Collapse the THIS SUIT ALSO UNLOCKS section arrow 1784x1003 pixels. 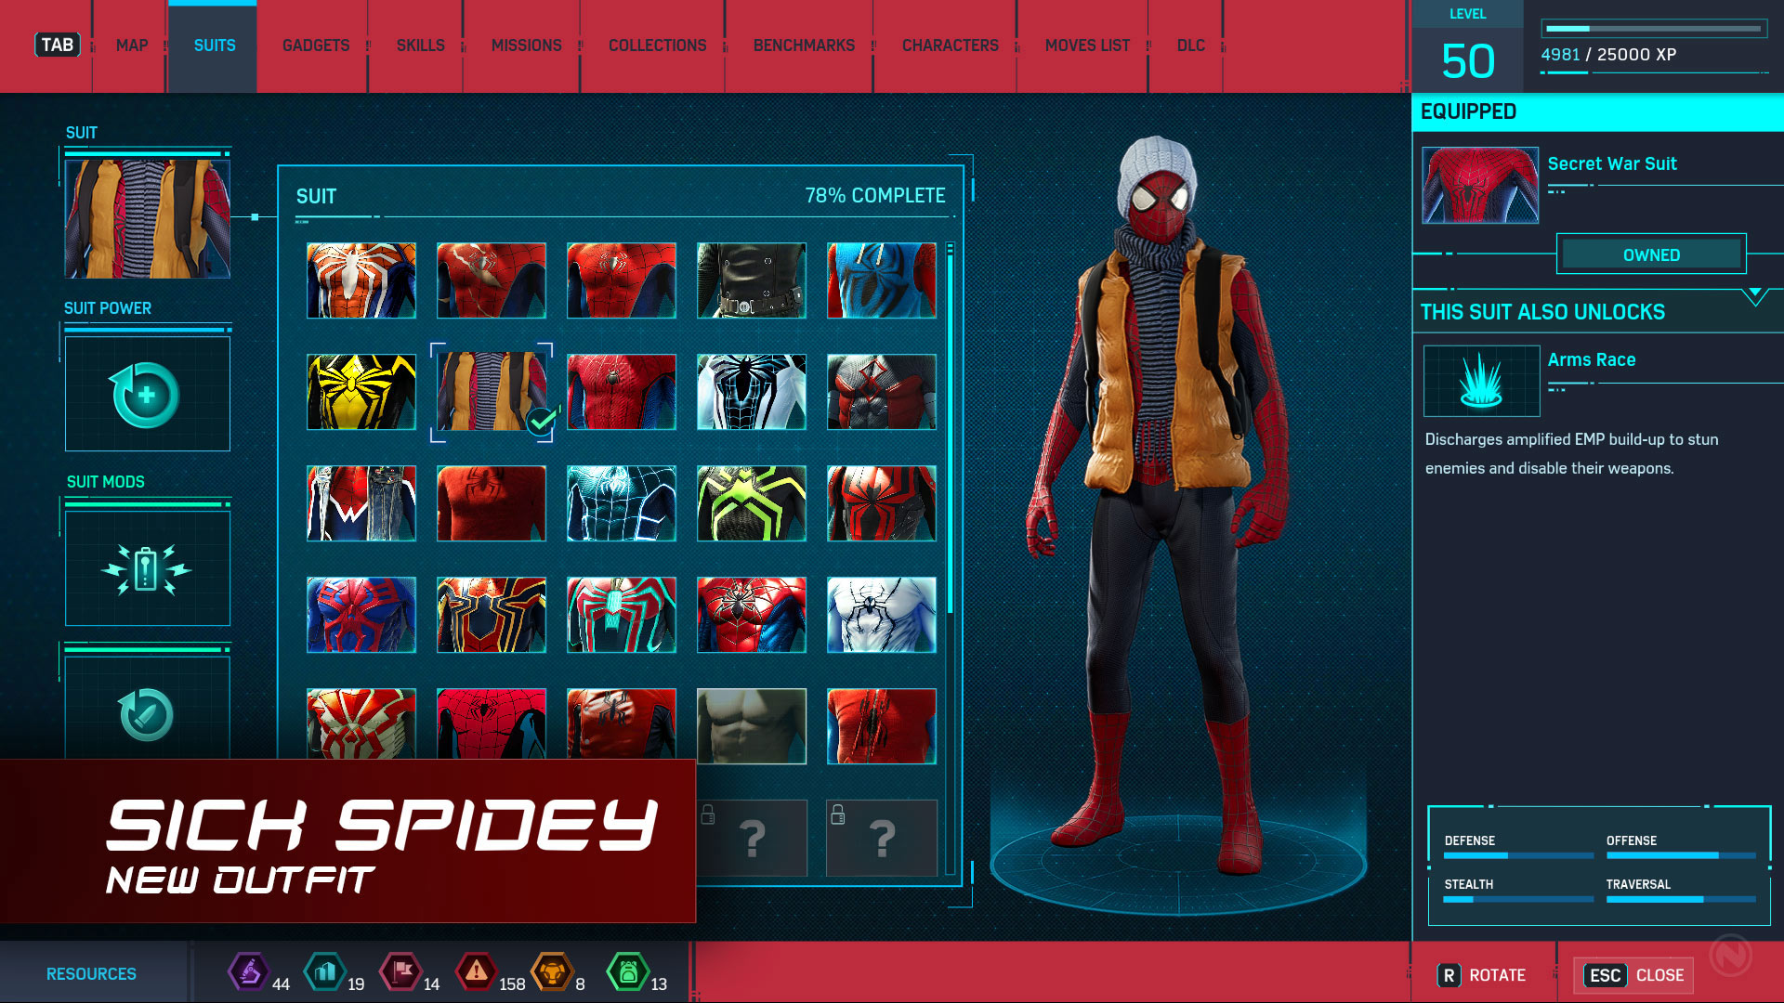pos(1755,296)
